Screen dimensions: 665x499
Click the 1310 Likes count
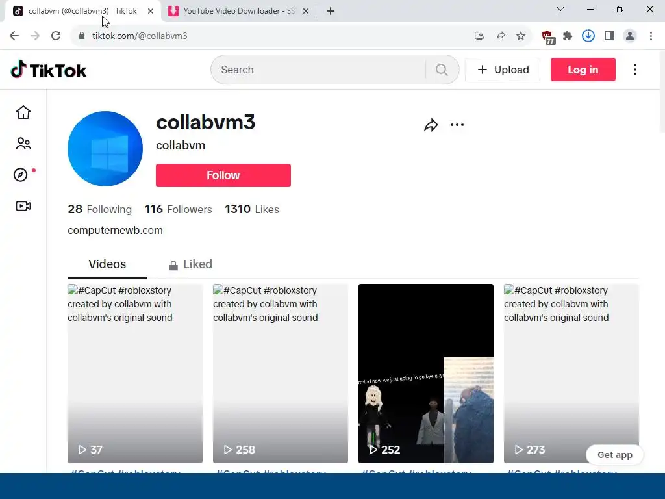pyautogui.click(x=251, y=209)
